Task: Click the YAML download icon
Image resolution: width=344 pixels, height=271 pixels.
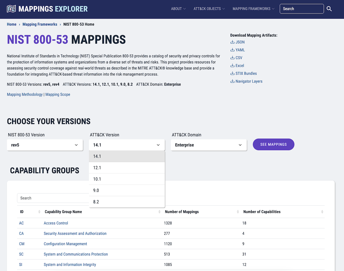Action: (x=232, y=50)
